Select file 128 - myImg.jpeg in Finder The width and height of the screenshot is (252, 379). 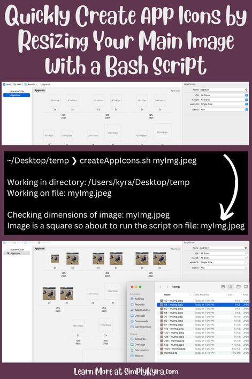pyautogui.click(x=203, y=337)
